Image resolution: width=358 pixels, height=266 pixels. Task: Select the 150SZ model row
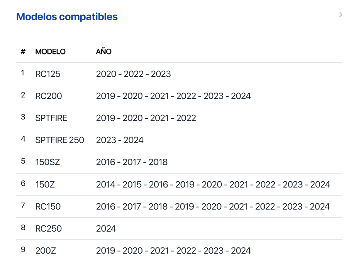coord(179,162)
